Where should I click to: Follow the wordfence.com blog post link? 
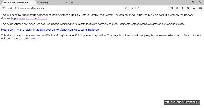coord(50,30)
